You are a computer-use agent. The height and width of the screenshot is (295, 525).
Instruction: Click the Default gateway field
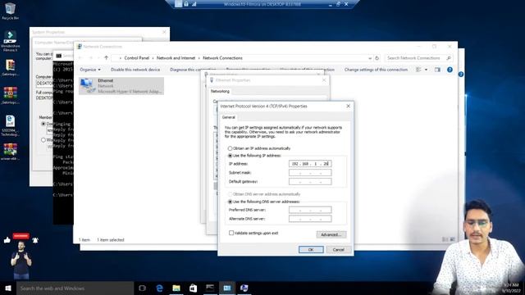[310, 181]
